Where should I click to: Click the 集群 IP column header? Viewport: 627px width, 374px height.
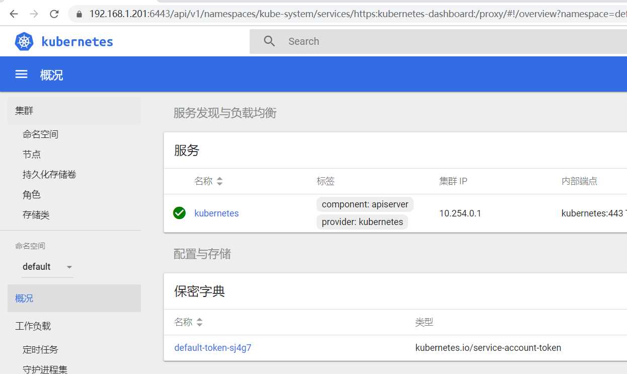(x=453, y=181)
